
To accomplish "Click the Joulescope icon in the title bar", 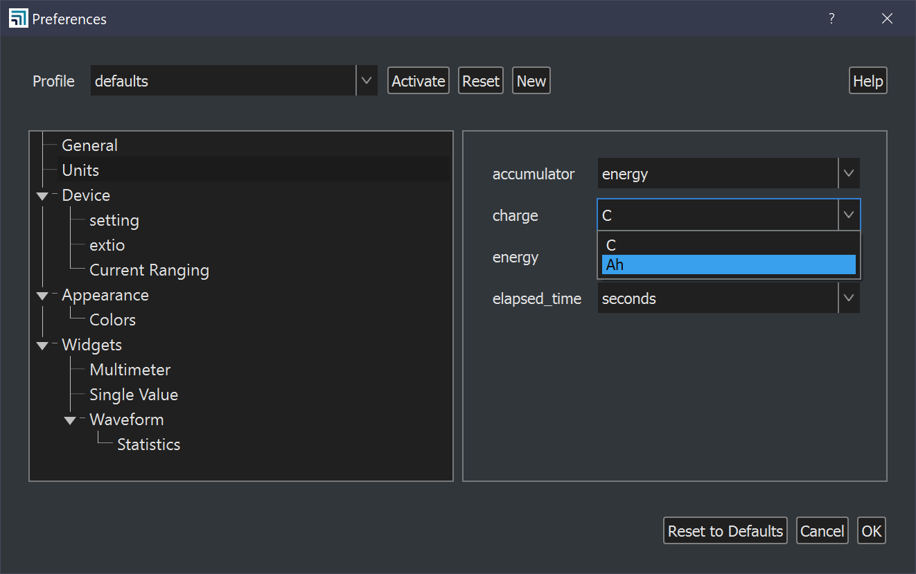I will click(x=18, y=17).
